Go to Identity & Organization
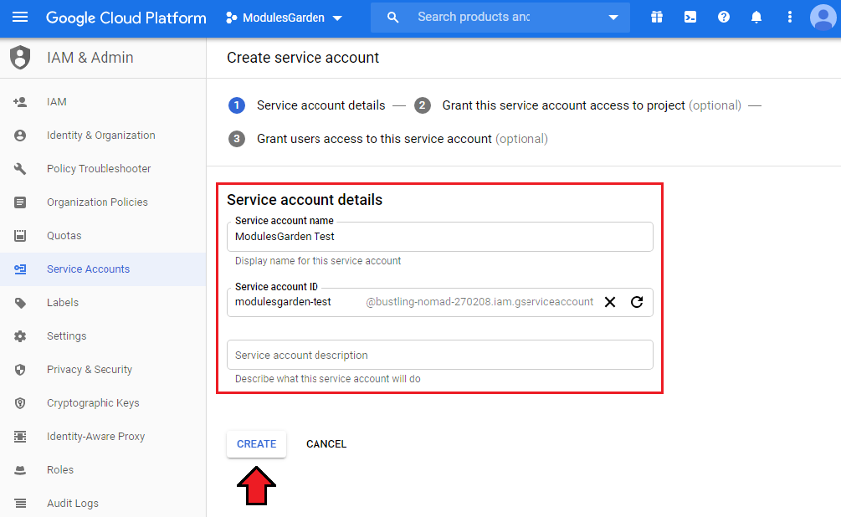The height and width of the screenshot is (517, 841). (100, 136)
